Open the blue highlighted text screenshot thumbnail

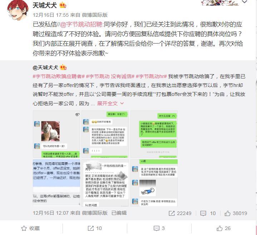point(56,183)
